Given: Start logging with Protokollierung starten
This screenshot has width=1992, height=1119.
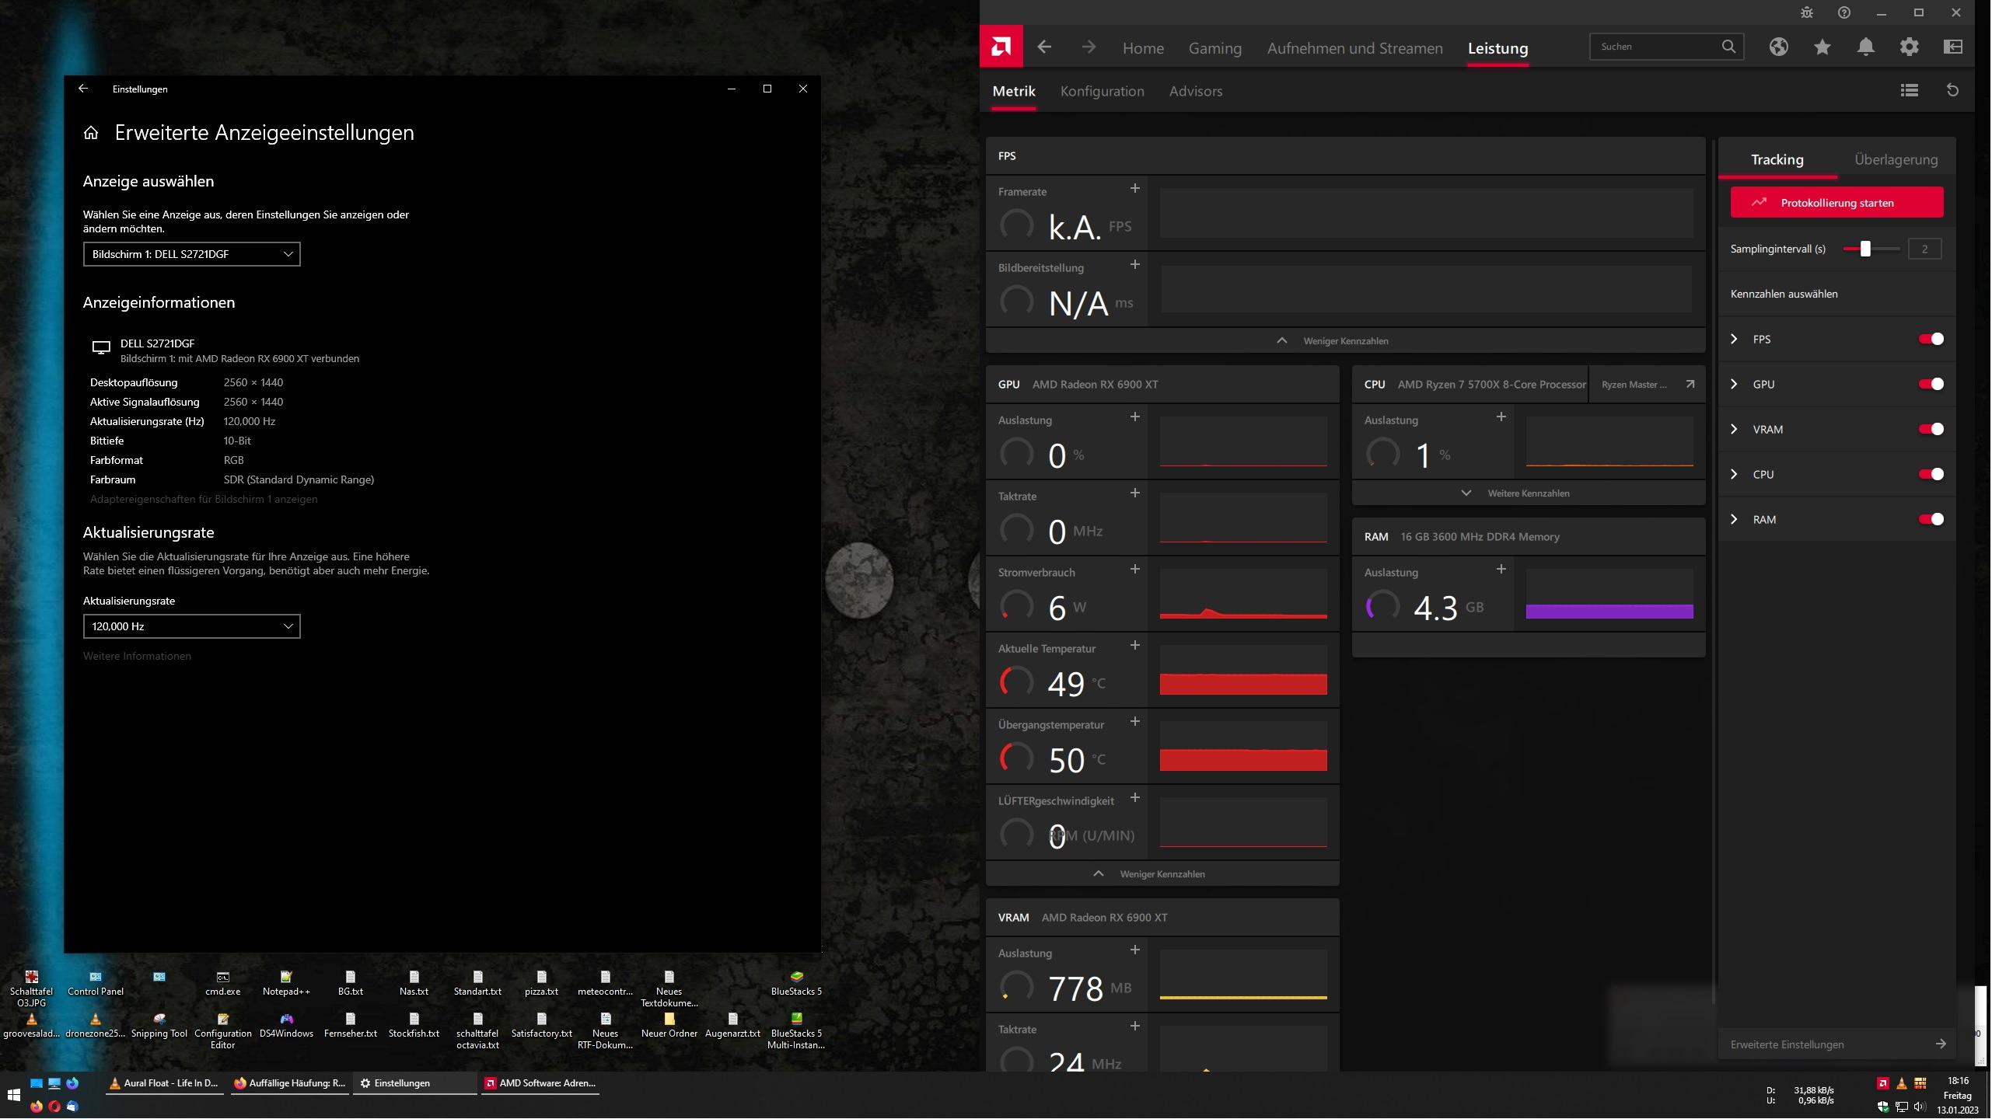Looking at the screenshot, I should (1838, 202).
